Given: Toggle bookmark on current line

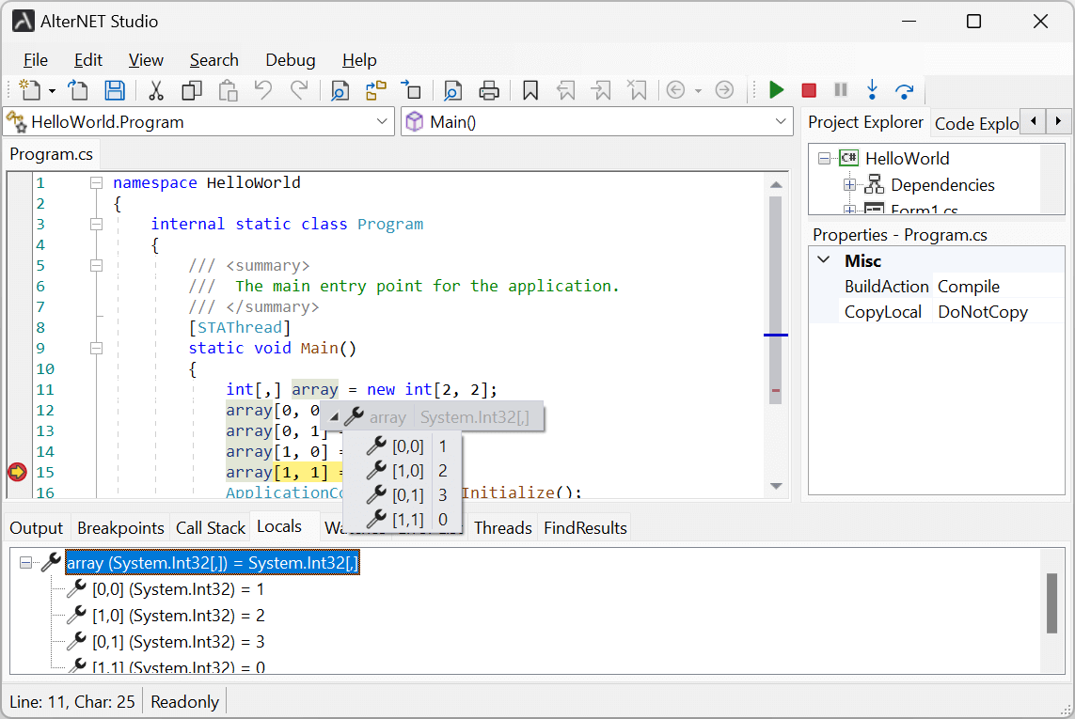Looking at the screenshot, I should coord(530,90).
